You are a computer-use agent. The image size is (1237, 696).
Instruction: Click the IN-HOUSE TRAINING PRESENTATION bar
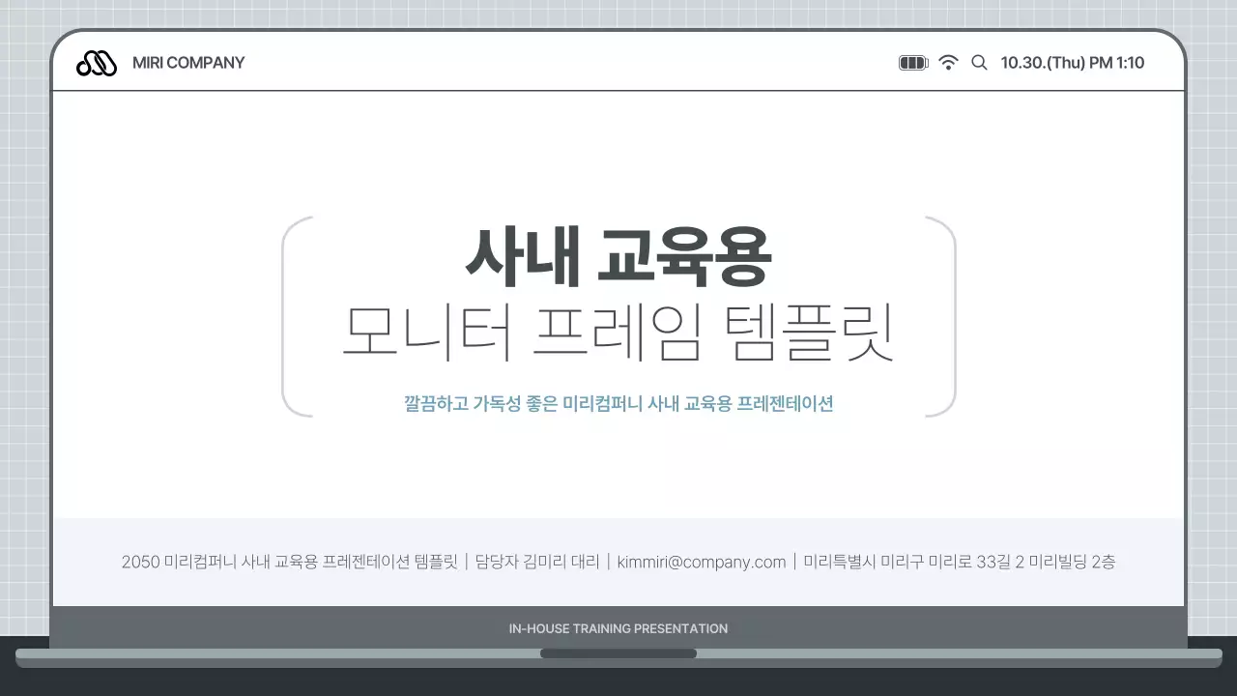click(618, 628)
